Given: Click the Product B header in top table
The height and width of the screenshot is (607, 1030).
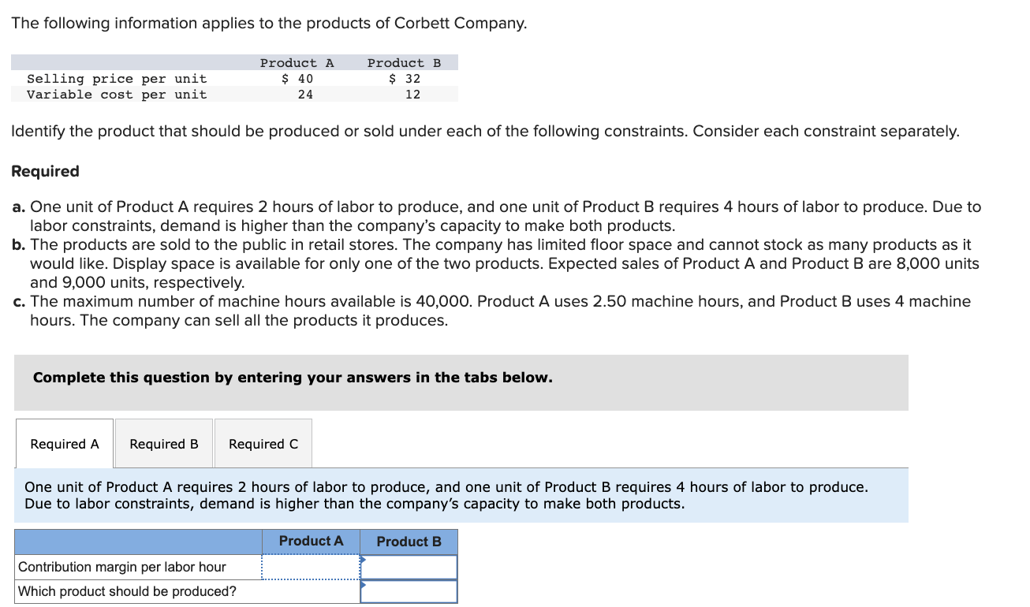Looking at the screenshot, I should tap(402, 62).
